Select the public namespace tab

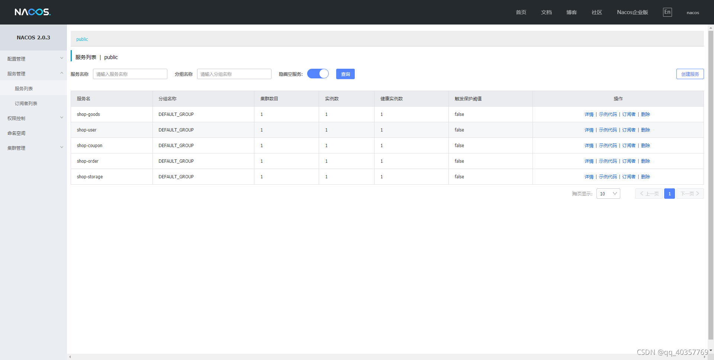pos(82,39)
